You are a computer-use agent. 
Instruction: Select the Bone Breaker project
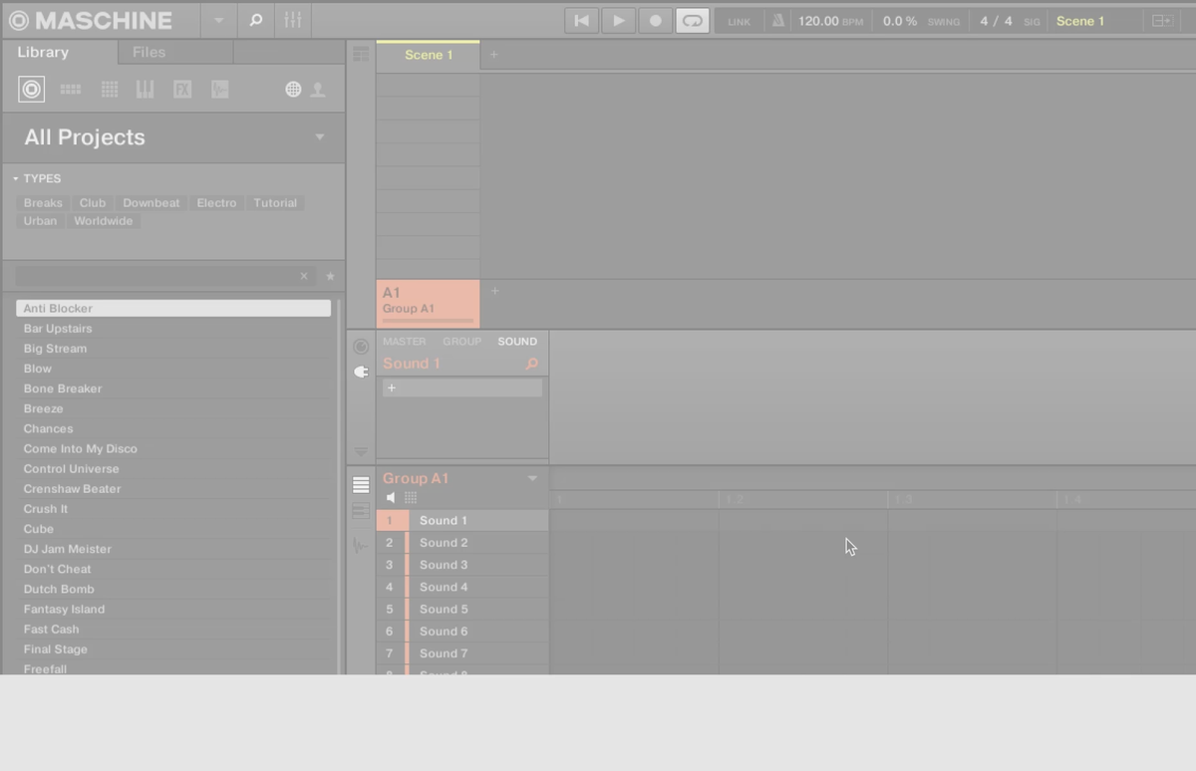(x=173, y=388)
